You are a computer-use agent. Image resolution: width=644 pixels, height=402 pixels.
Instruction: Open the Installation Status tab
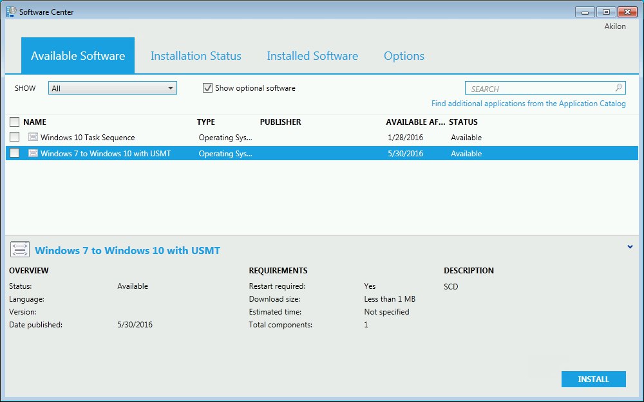[x=196, y=56]
